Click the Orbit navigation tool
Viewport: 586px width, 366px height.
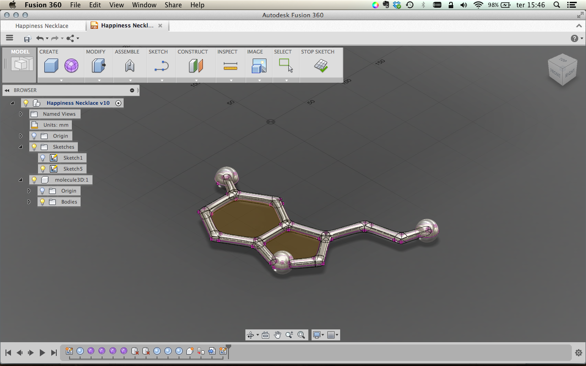[x=250, y=335]
